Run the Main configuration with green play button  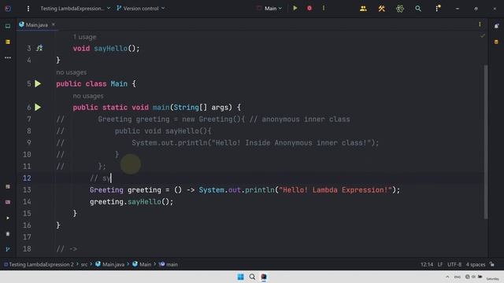(x=295, y=9)
